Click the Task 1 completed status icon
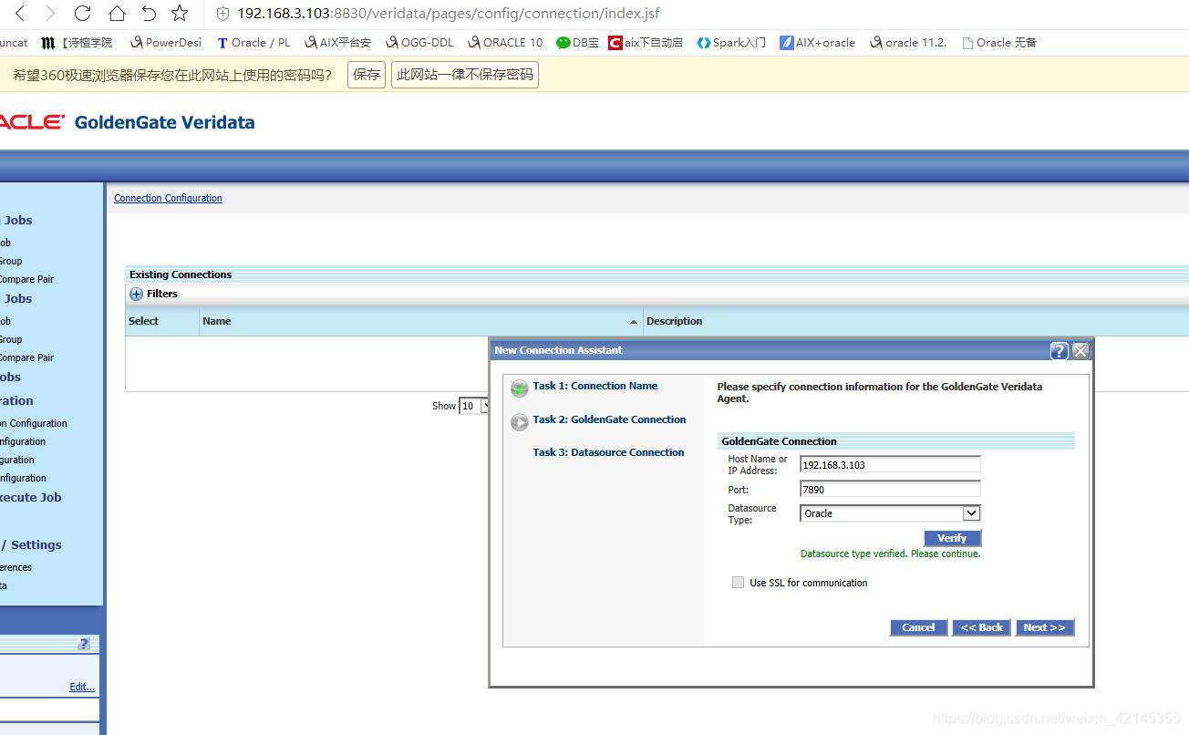Image resolution: width=1189 pixels, height=735 pixels. tap(520, 388)
